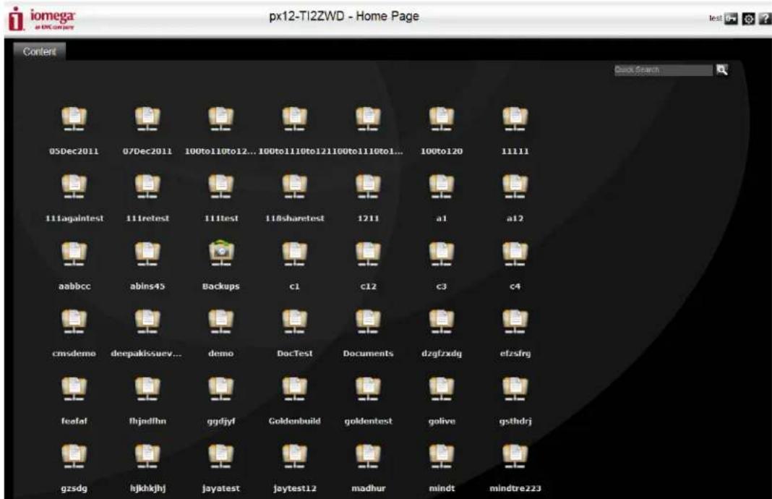The height and width of the screenshot is (499, 772).
Task: Open the abins45 share folder icon
Action: [x=147, y=253]
